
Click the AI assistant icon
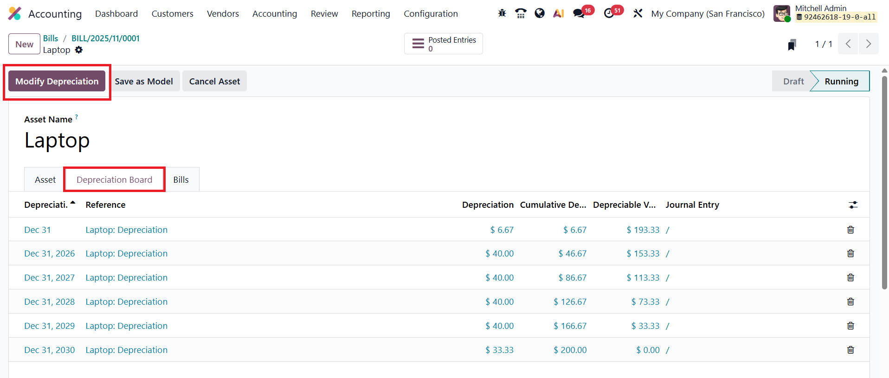[558, 13]
